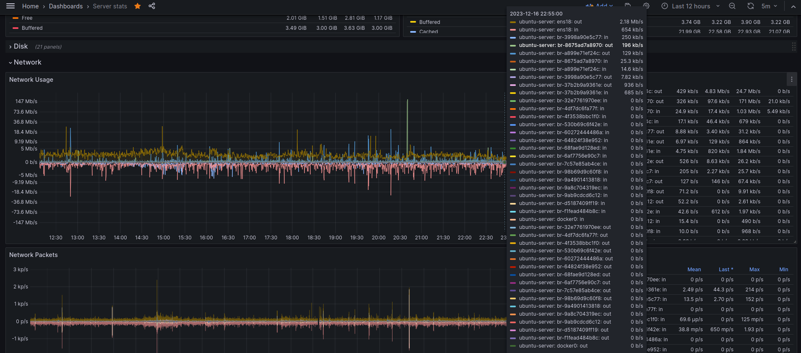Open Network Usage panel three-dot menu

click(791, 79)
